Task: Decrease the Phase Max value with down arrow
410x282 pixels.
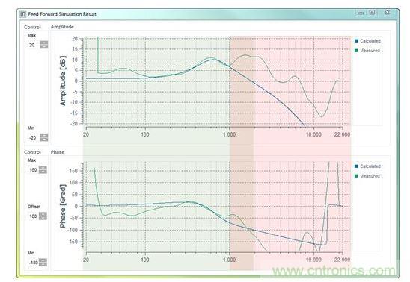Action: (43, 172)
